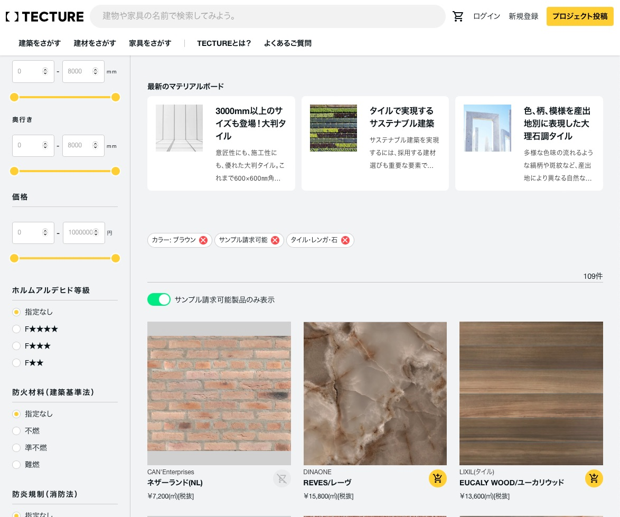Add REVES/レーヴ sample to cart
Viewport: 620px width, 517px height.
coord(437,478)
